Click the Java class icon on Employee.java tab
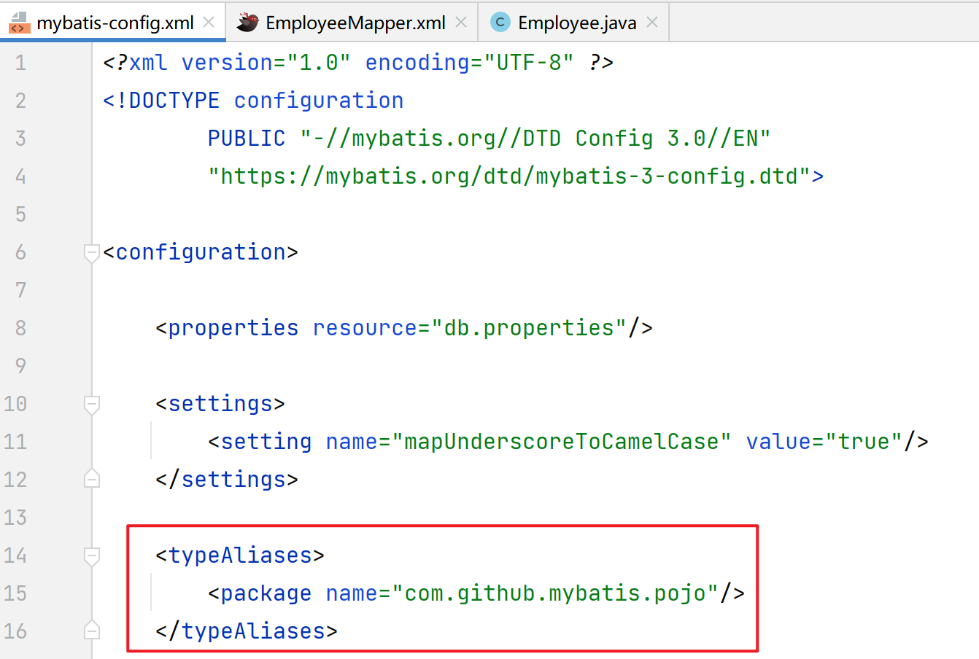This screenshot has height=659, width=979. [x=500, y=22]
